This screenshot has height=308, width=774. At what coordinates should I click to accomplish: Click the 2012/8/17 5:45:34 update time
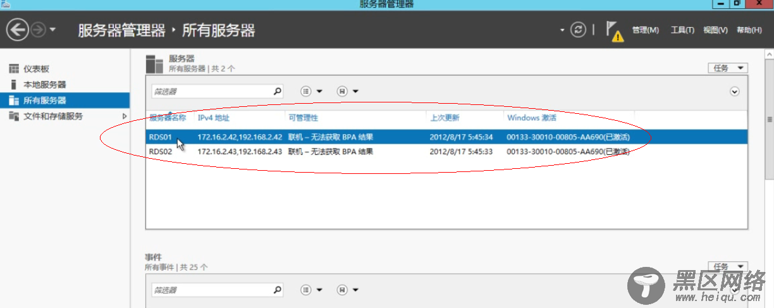461,137
